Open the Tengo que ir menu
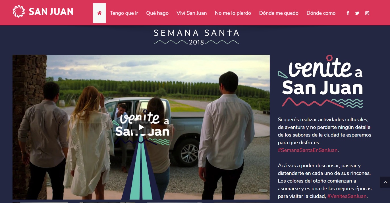 [124, 13]
